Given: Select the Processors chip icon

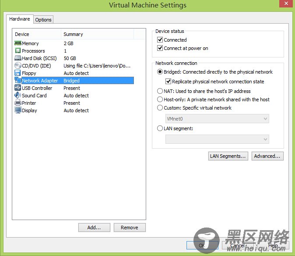Looking at the screenshot, I should pos(18,51).
